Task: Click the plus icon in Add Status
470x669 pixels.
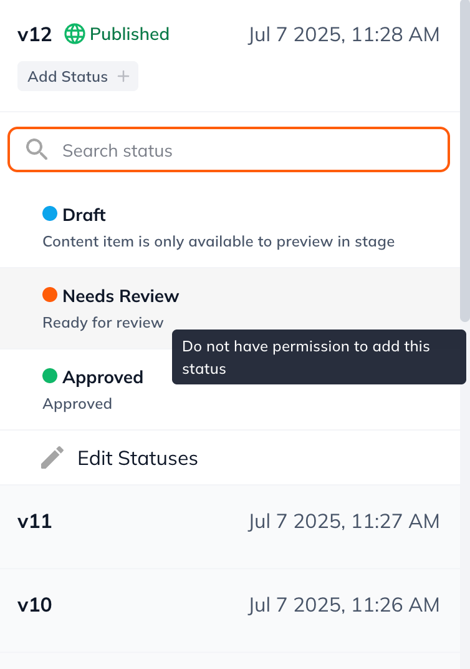Action: 124,77
